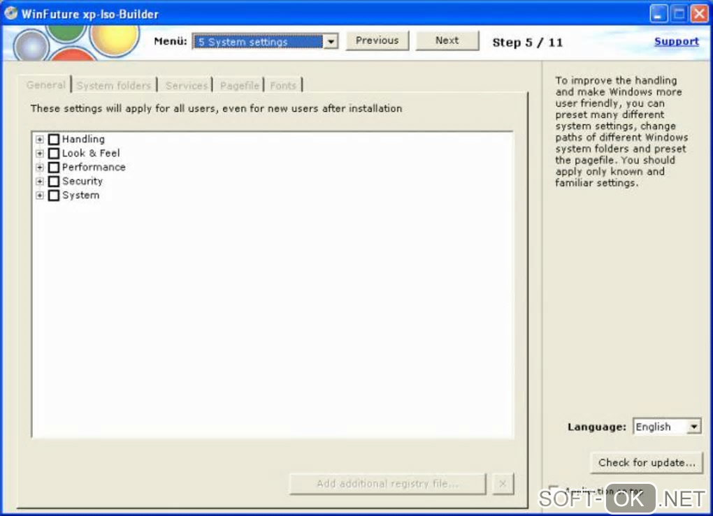
Task: Minimize the xp-Iso-Builder window
Action: 658,14
